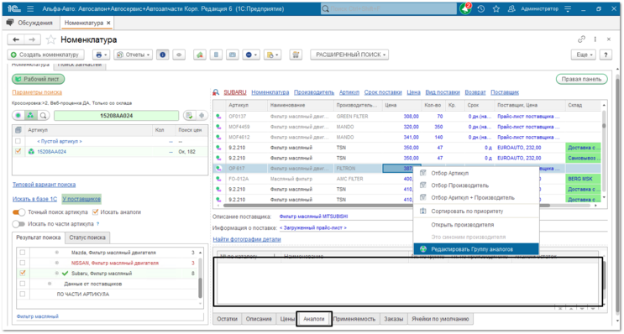Screen dimensions: 624x334
Task: Click the green house toolbar icon
Action: click(x=200, y=55)
